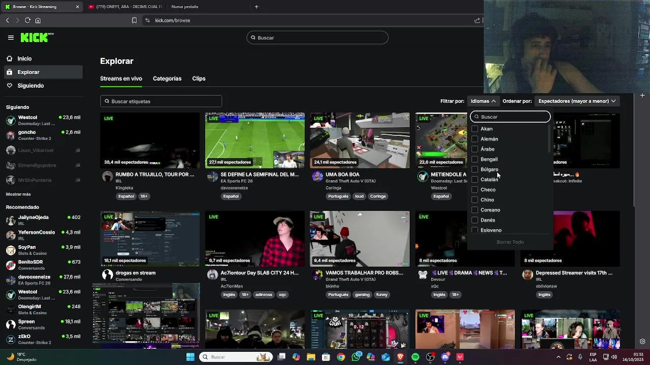650x365 pixels.
Task: Check the Catalán language checkbox
Action: click(475, 179)
